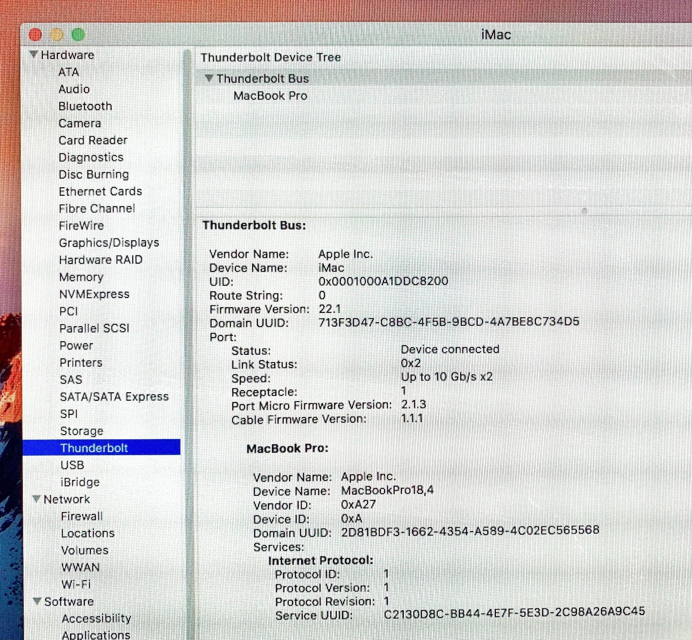692x640 pixels.
Task: Select Card Reader in the sidebar
Action: tap(93, 140)
